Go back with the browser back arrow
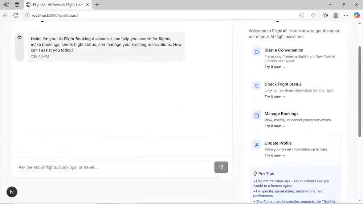 [5, 15]
